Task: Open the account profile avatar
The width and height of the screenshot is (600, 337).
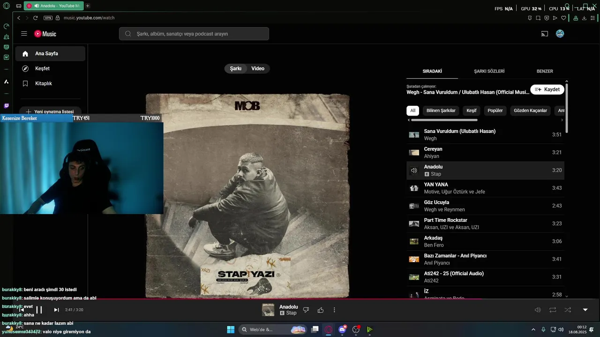Action: coord(560,34)
